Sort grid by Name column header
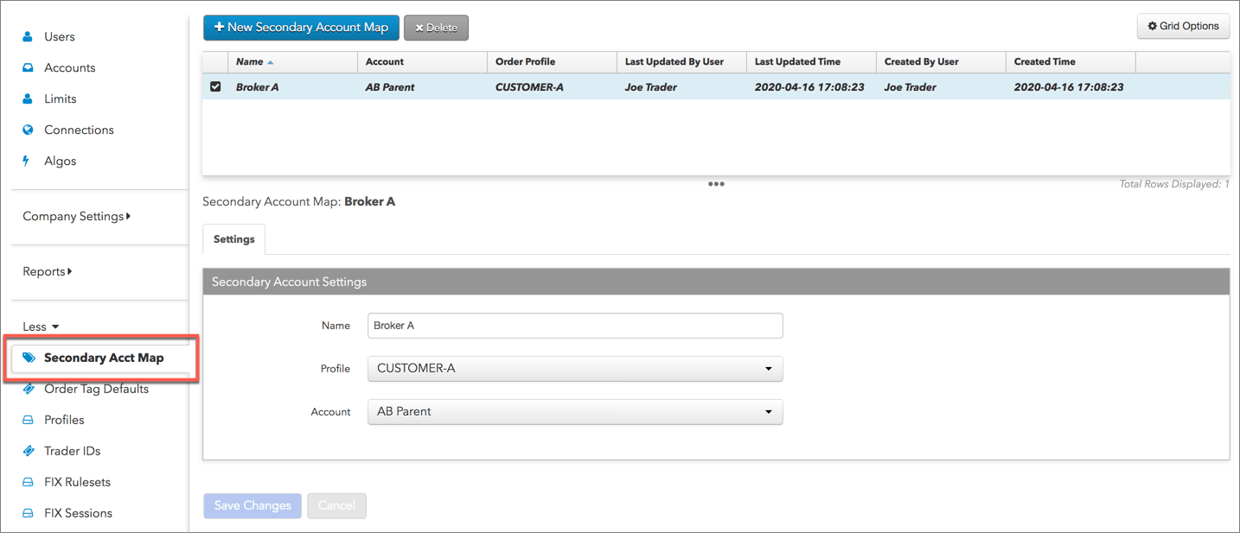Image resolution: width=1240 pixels, height=533 pixels. coord(249,62)
